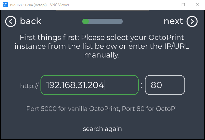Click the circled left-arrow back icon
Viewport: 205px width, 140px height.
(11, 22)
